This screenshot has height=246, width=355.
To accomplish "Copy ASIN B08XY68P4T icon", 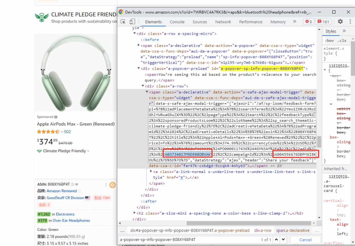I will 72,185.
